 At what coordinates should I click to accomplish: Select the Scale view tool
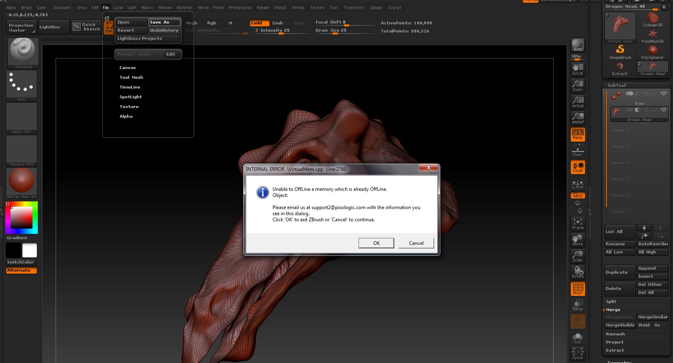[x=578, y=256]
